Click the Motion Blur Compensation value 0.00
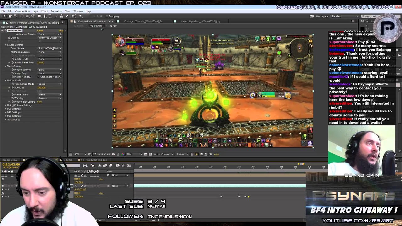The image size is (402, 226). point(39,102)
